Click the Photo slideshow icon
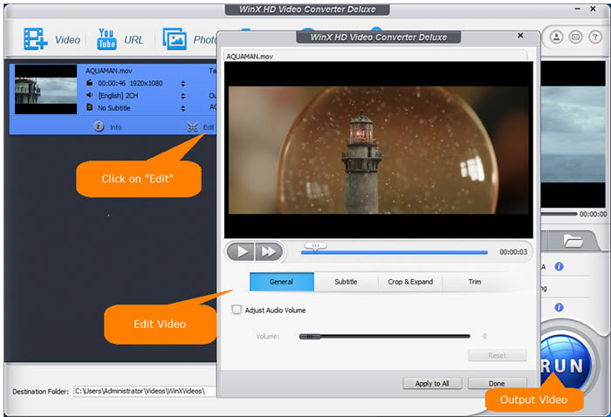Screen dimensions: 611x417 [175, 39]
